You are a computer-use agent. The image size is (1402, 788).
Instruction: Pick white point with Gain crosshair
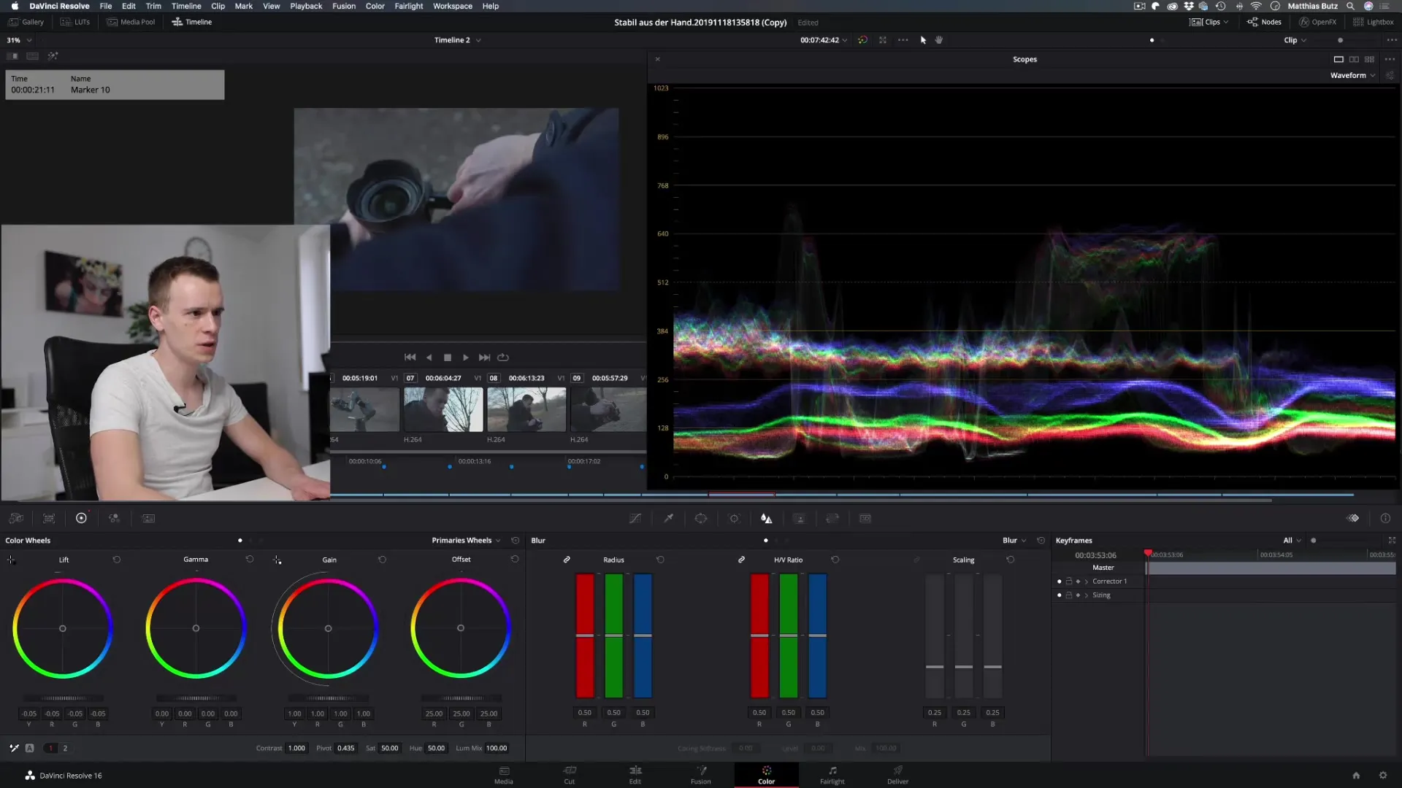point(277,560)
